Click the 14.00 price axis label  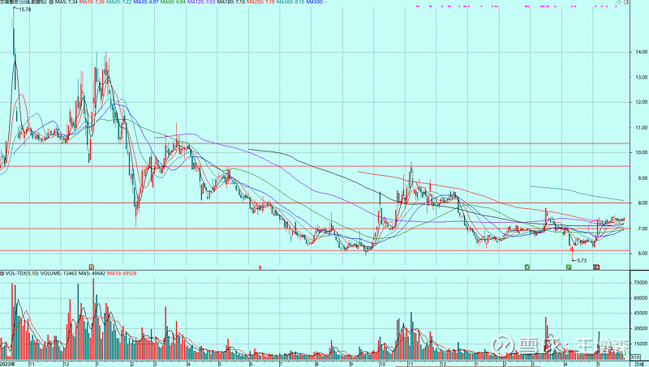[642, 52]
